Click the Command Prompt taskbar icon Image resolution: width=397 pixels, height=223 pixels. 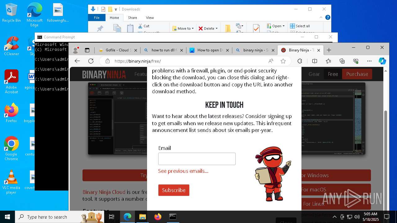[x=173, y=217]
